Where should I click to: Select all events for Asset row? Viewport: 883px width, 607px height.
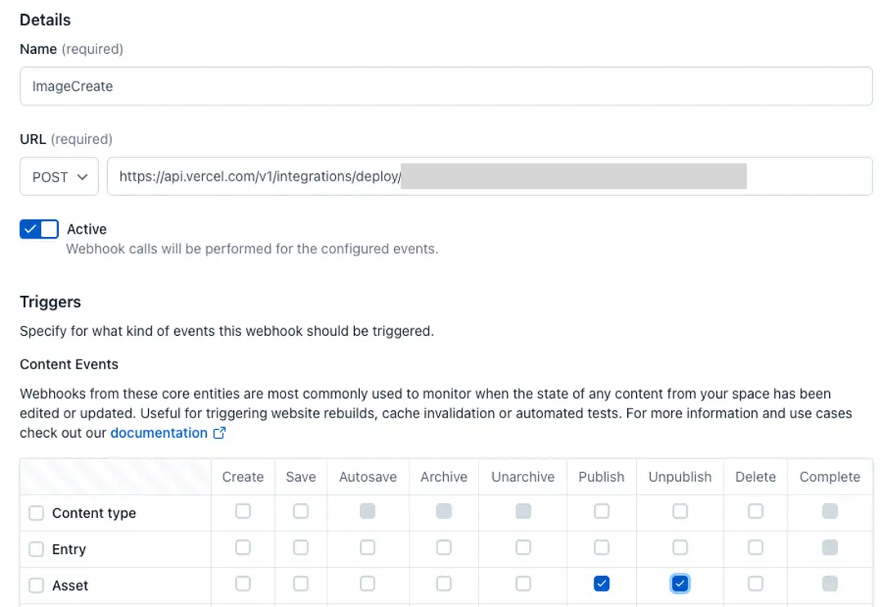pos(36,586)
